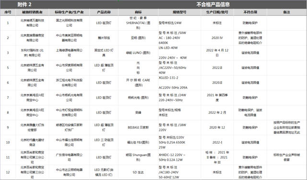Click row number "10" in 序号 column
Image resolution: width=307 pixels, height=180 pixels.
[x=8, y=143]
